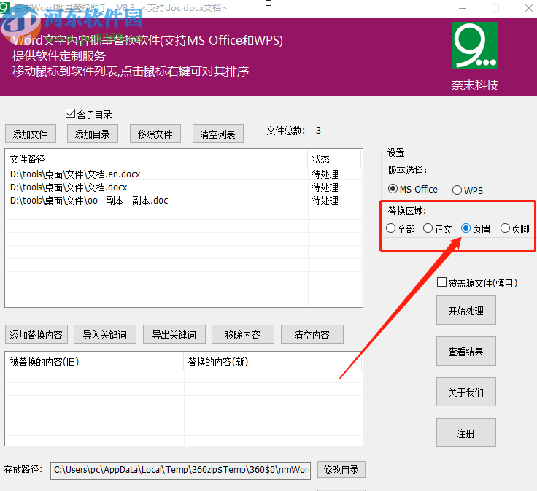Close the application window
The width and height of the screenshot is (537, 491).
click(x=529, y=8)
